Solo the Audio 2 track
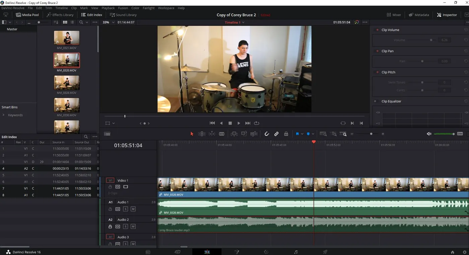 coord(125,226)
